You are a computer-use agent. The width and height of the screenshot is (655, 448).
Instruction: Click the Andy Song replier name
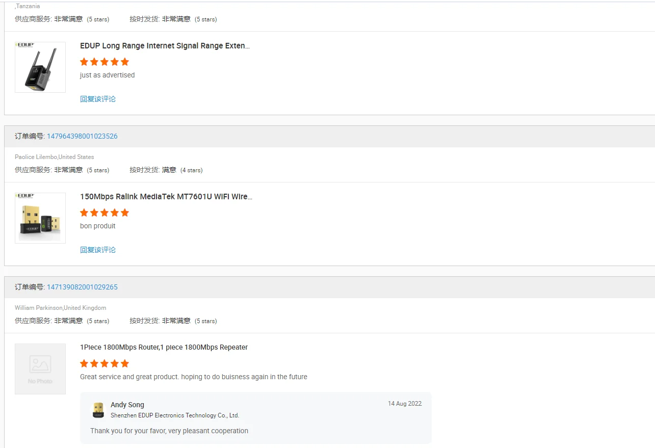[x=127, y=405]
